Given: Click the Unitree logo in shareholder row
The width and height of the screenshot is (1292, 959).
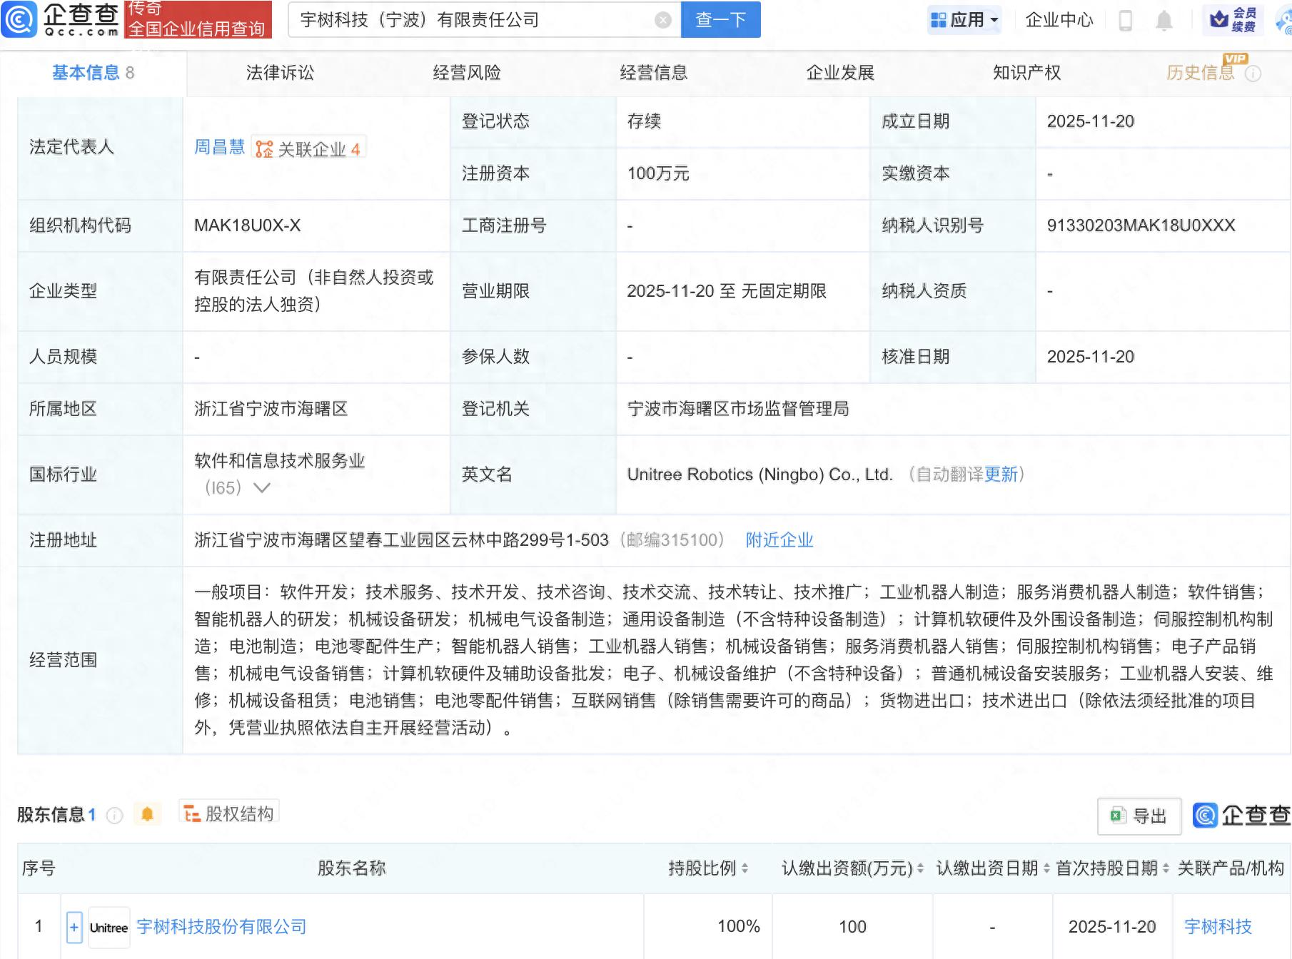Looking at the screenshot, I should pyautogui.click(x=108, y=926).
